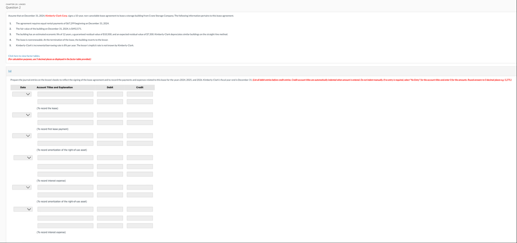Open the Date dropdown for the first interest expense entry
517x243 pixels.
pyautogui.click(x=23, y=158)
